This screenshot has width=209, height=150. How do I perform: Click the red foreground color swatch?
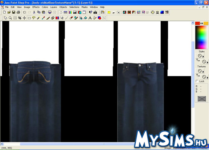[198, 23]
